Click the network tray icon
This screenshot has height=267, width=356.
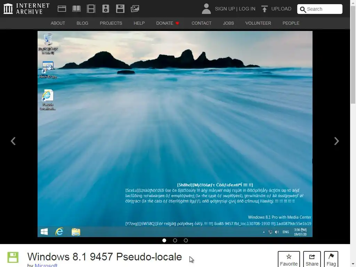pyautogui.click(x=270, y=232)
